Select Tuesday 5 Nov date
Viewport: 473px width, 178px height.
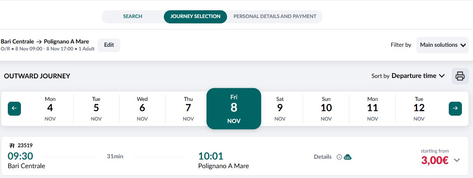tap(96, 108)
